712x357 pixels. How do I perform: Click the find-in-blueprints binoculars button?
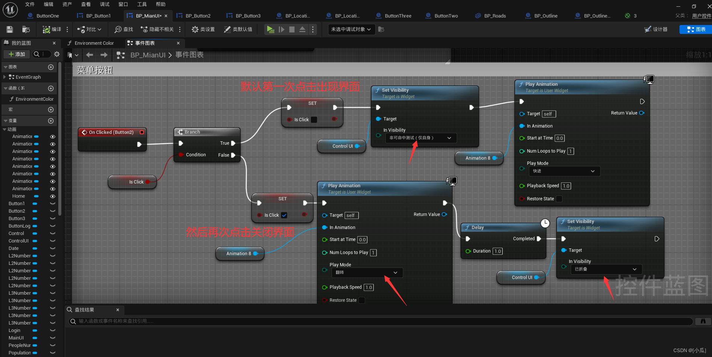click(703, 321)
